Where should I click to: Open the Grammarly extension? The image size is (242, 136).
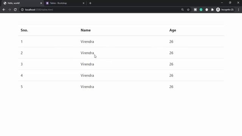pos(201,9)
